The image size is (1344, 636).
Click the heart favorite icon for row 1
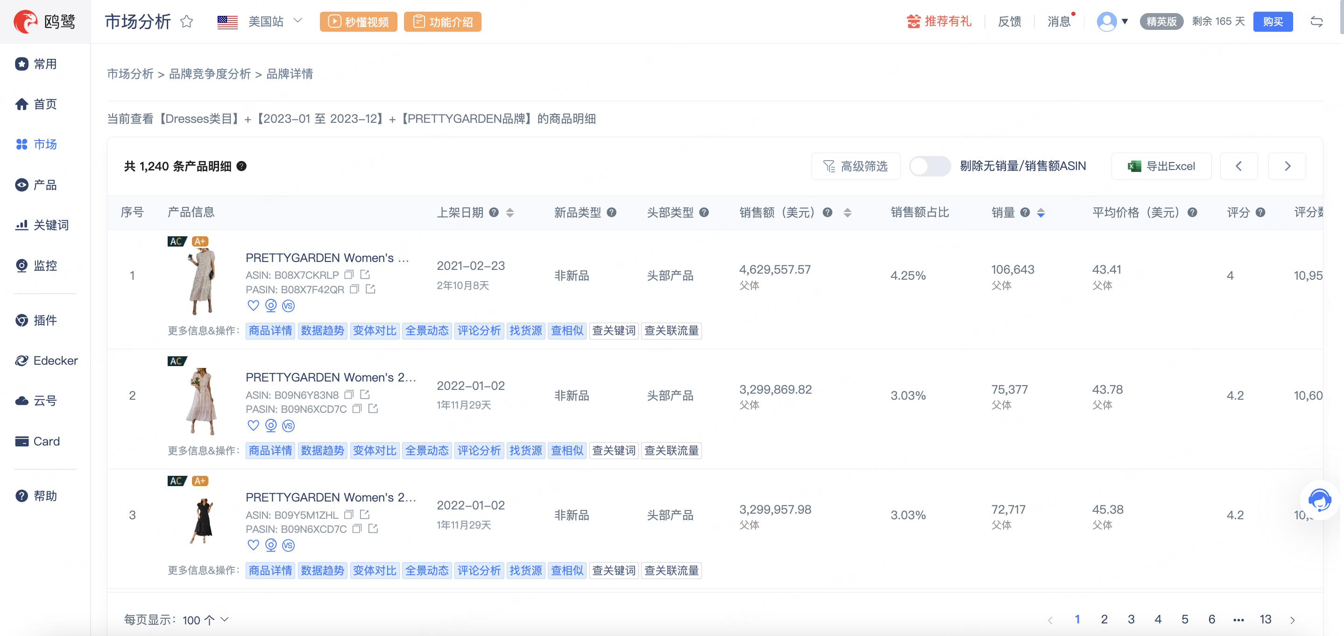tap(253, 305)
